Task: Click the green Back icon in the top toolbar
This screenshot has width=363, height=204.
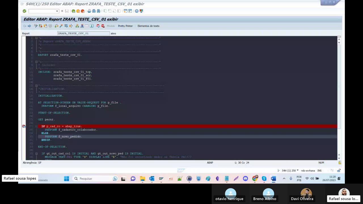Action: pos(73,11)
